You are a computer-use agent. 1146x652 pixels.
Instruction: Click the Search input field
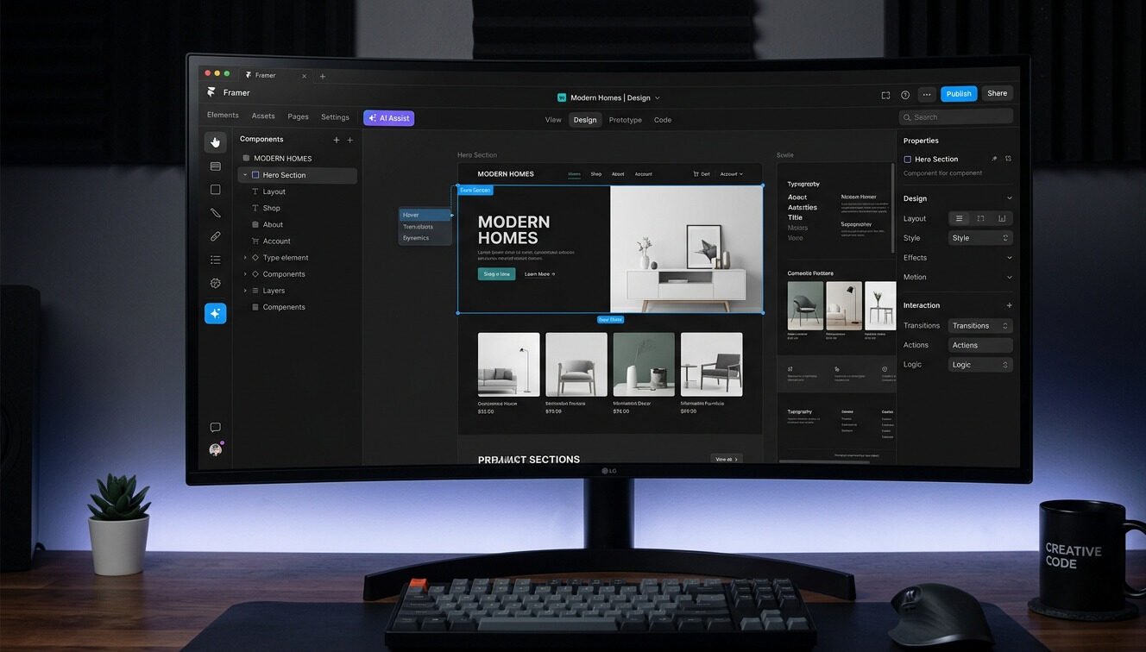956,116
